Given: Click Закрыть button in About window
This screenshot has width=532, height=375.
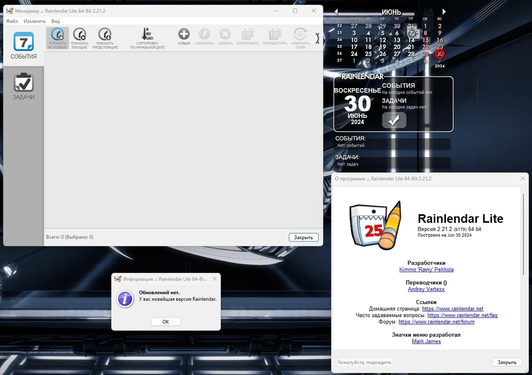Looking at the screenshot, I should click(507, 362).
